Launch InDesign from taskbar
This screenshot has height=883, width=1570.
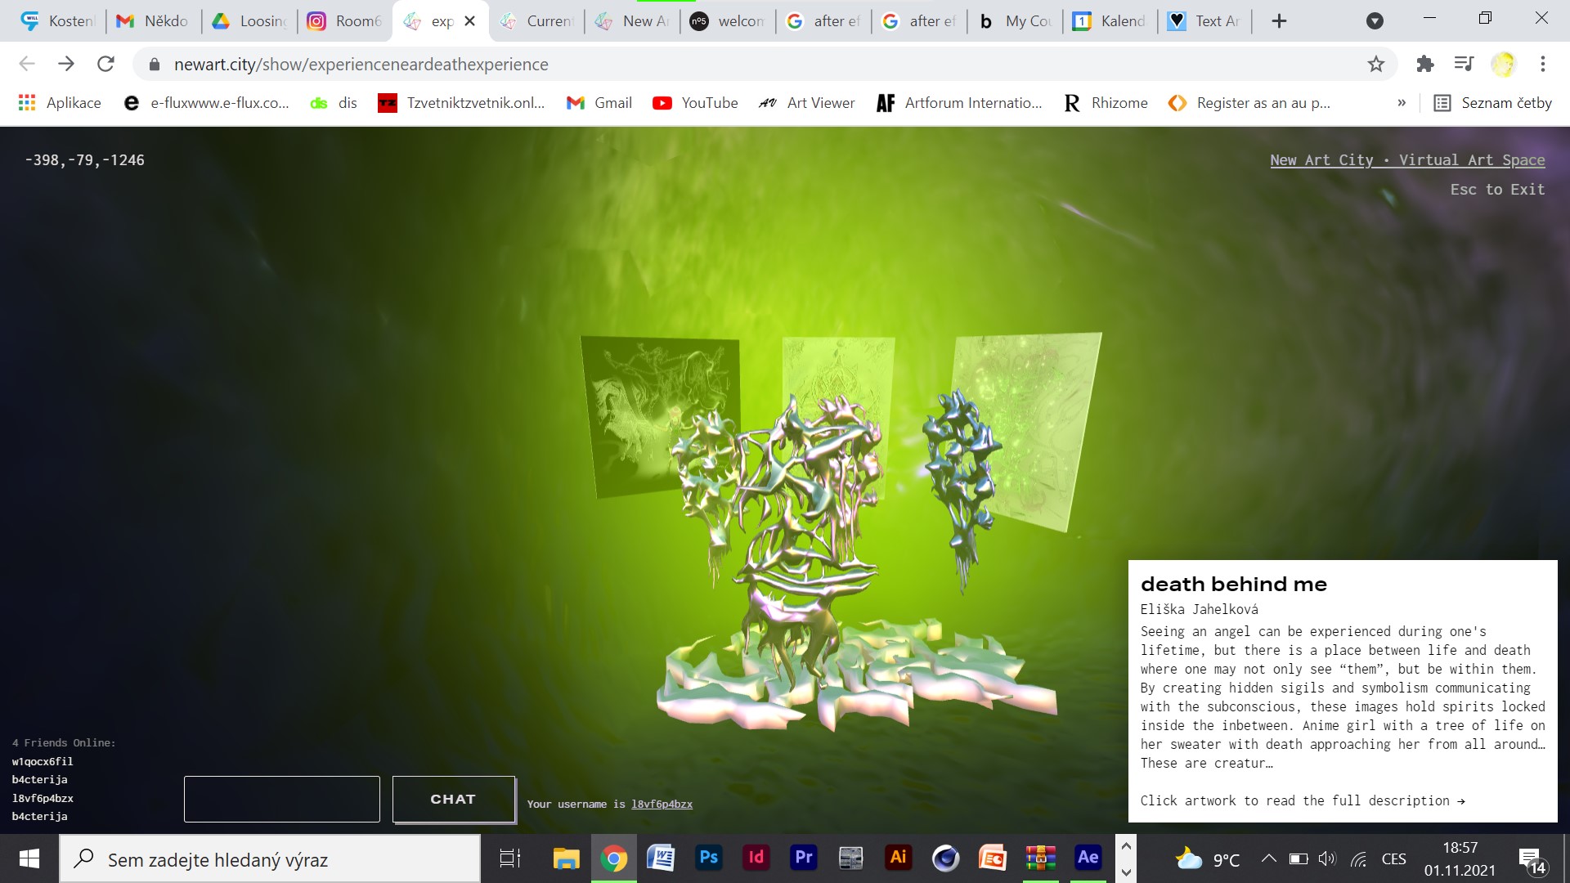[756, 858]
